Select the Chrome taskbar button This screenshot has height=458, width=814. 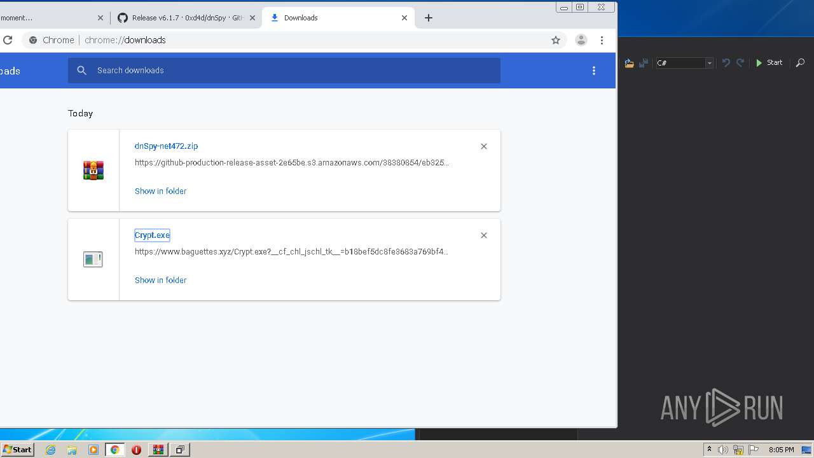tap(115, 450)
